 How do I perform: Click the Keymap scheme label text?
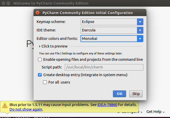pyautogui.click(x=51, y=22)
